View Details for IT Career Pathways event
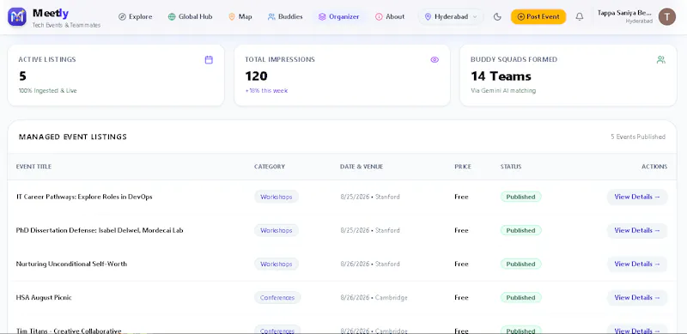687x334 pixels. point(637,197)
